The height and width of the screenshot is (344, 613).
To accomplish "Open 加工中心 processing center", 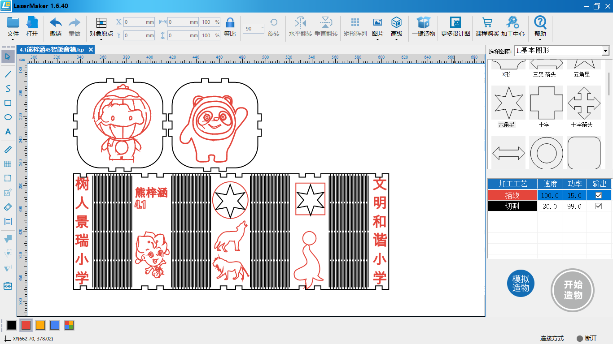I will (512, 22).
